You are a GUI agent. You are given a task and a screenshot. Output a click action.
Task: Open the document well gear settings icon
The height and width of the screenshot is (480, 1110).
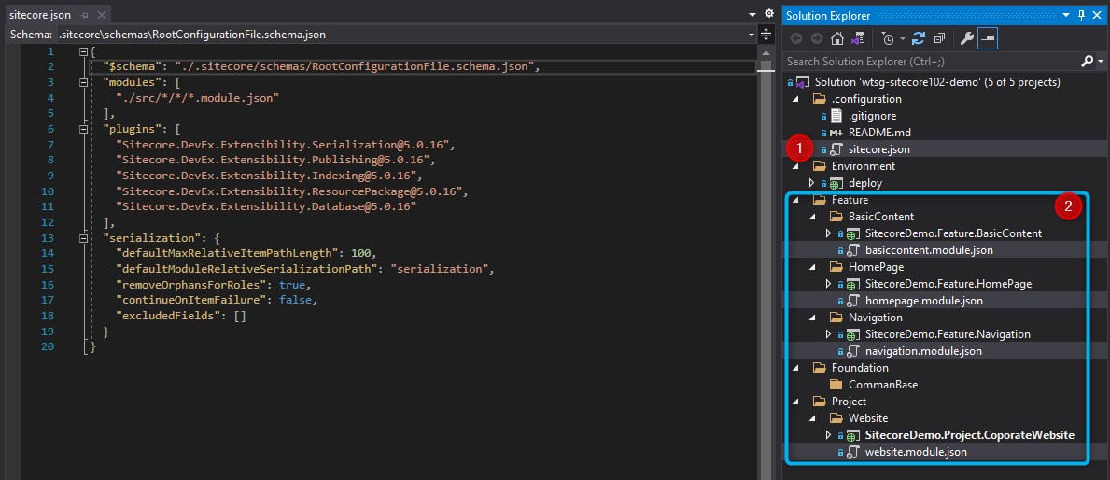click(769, 14)
